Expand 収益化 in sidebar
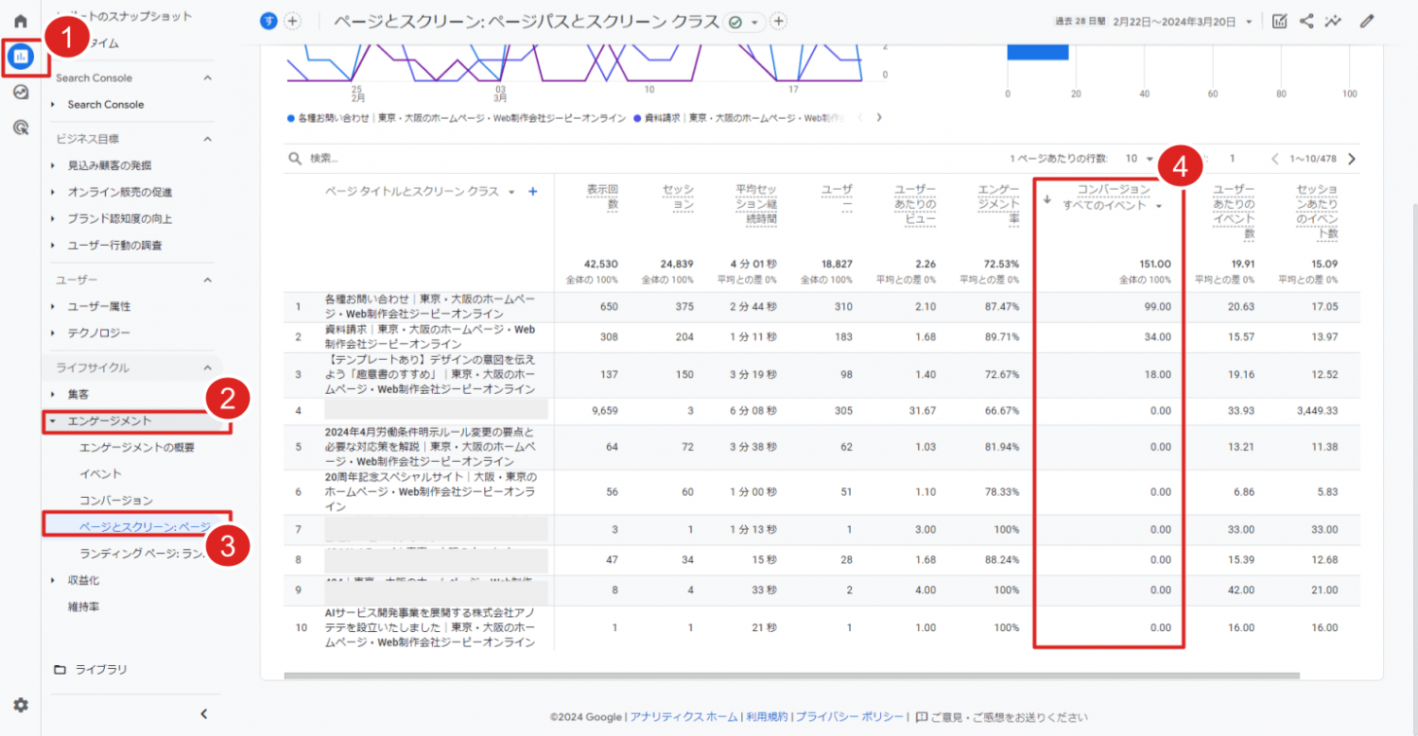This screenshot has height=736, width=1418. click(x=54, y=580)
